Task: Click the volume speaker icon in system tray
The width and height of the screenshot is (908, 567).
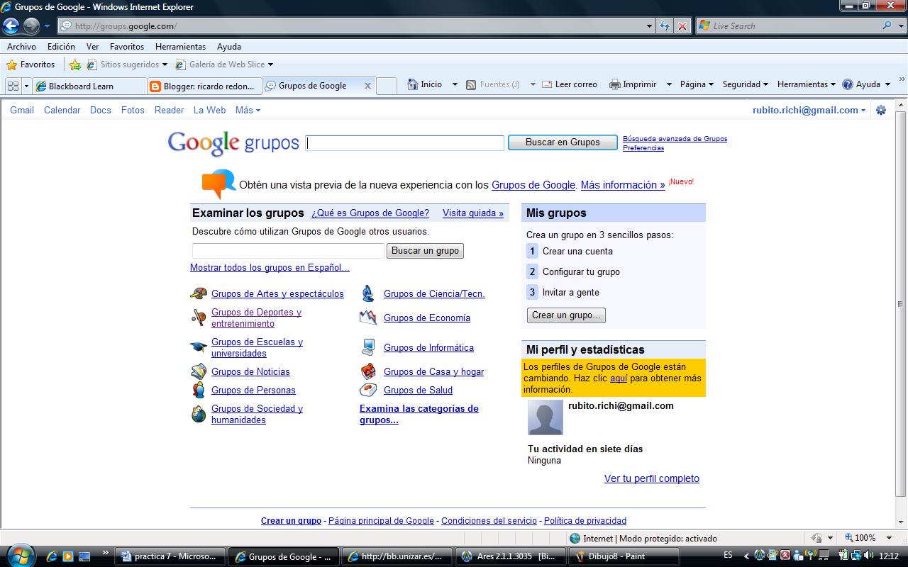Action: pyautogui.click(x=869, y=556)
